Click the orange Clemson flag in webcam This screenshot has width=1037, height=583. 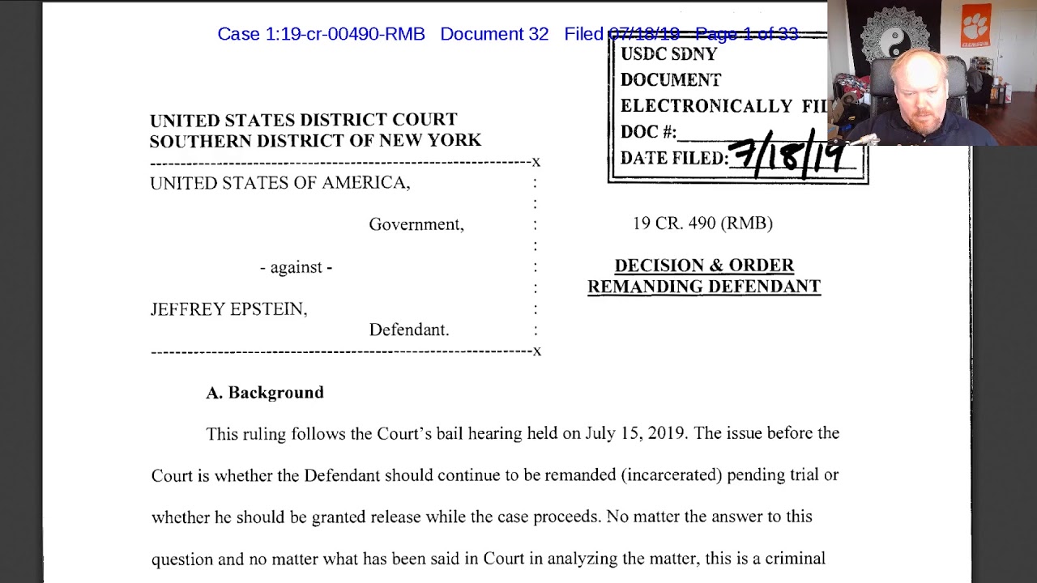click(975, 26)
